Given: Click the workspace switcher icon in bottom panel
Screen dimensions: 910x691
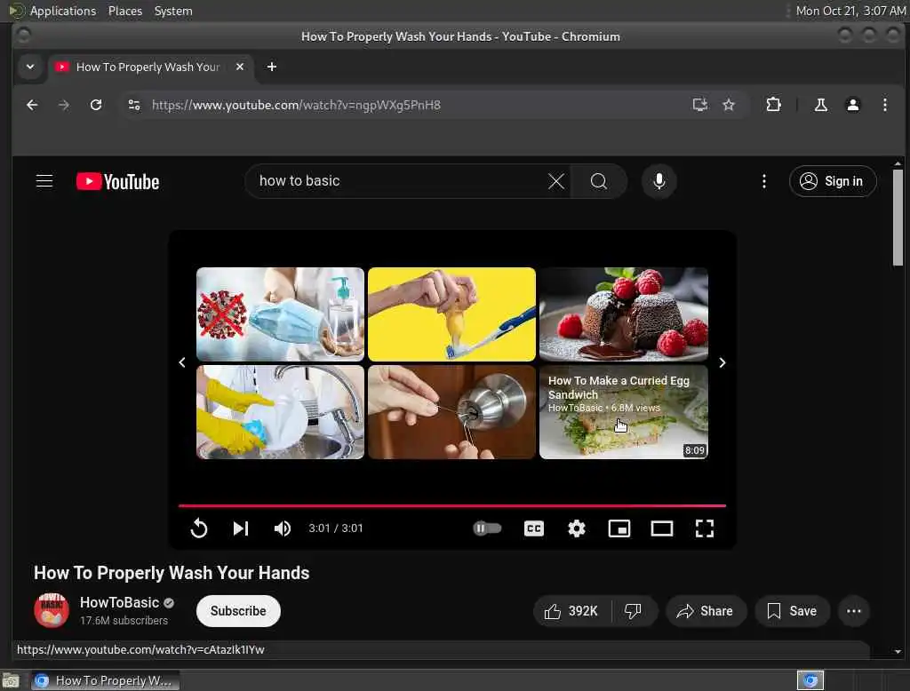Looking at the screenshot, I should (x=810, y=680).
